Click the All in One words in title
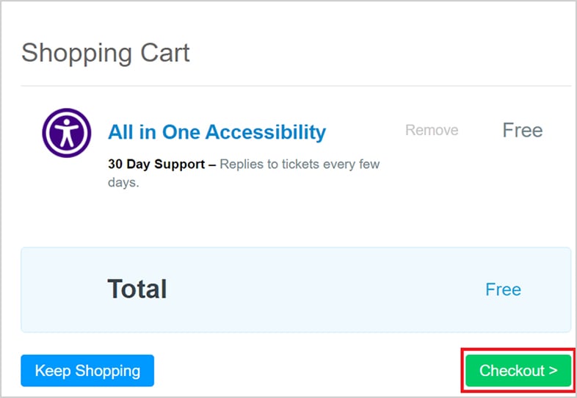577x398 pixels. coord(155,132)
